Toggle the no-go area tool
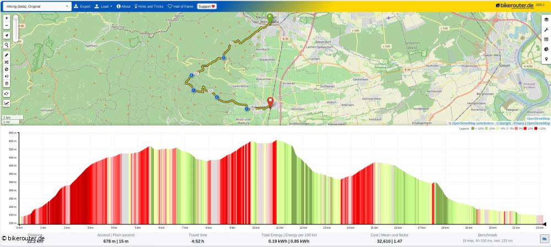The height and width of the screenshot is (247, 551). tap(7, 69)
